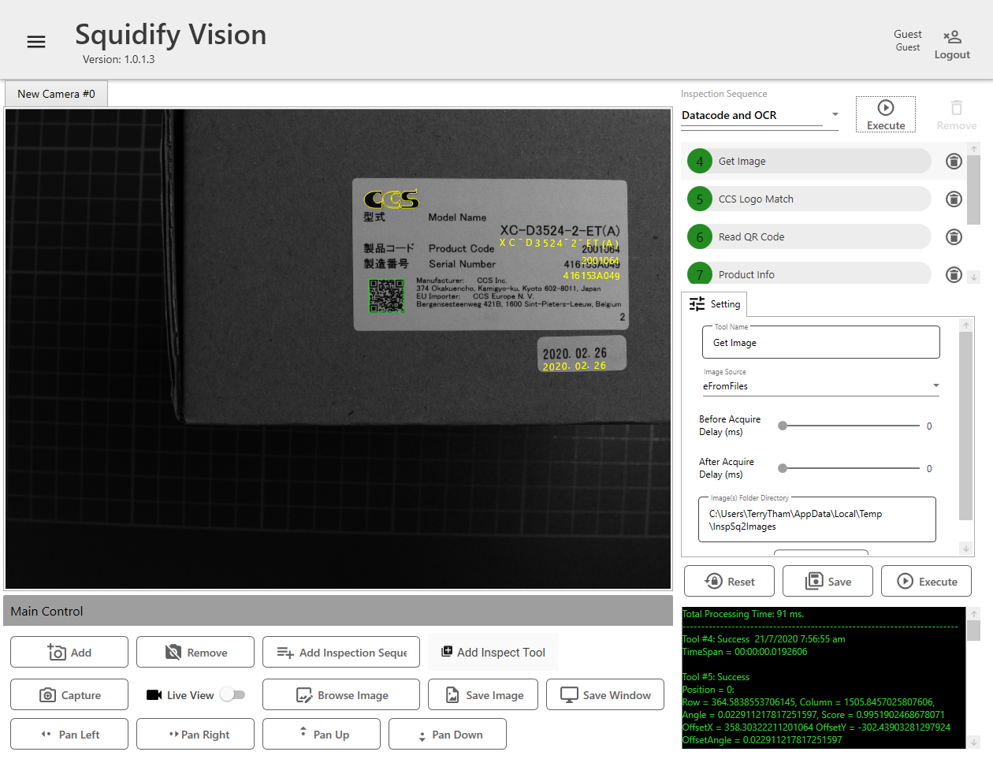
Task: Click the Pan Up button
Action: (322, 735)
